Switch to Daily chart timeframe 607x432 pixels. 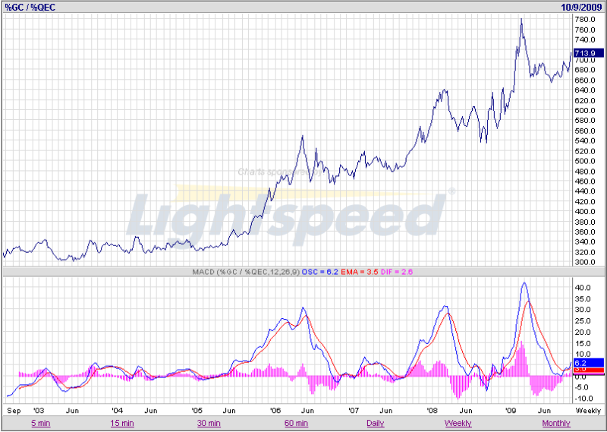point(375,423)
